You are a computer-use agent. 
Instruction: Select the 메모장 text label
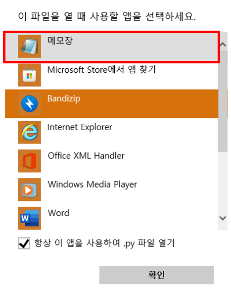[60, 41]
